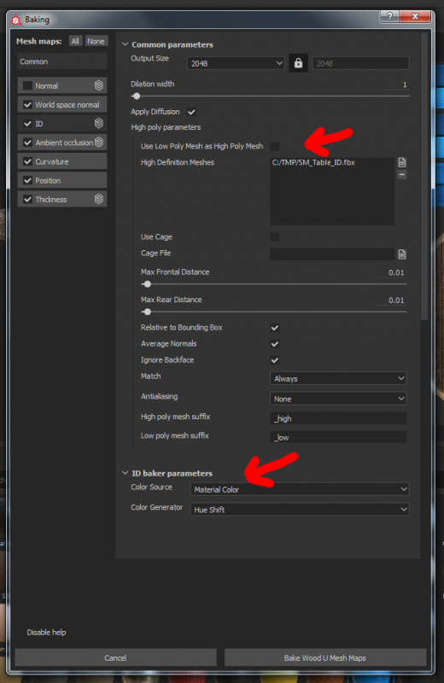Open the Color Source Material Color dropdown
The height and width of the screenshot is (683, 444).
point(300,489)
